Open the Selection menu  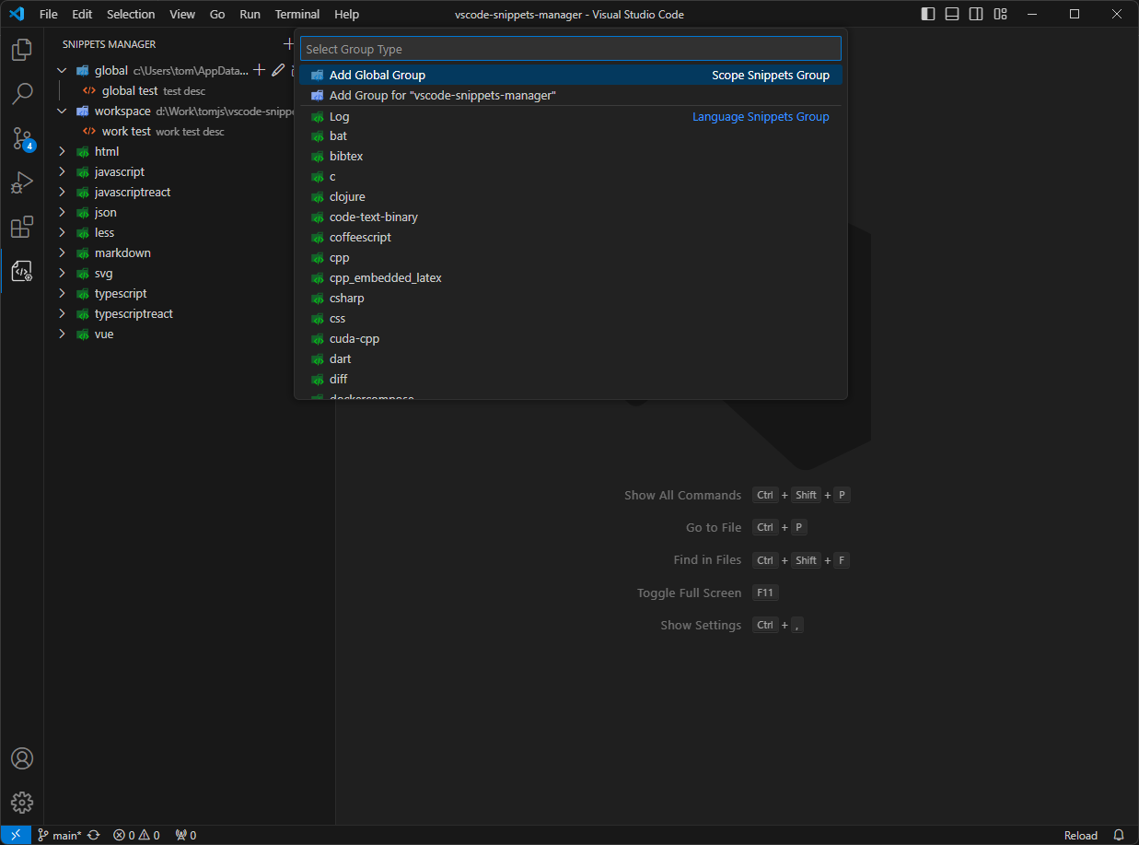pyautogui.click(x=131, y=14)
